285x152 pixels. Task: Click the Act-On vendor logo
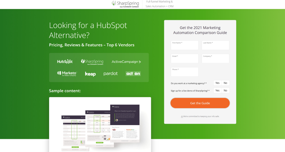pos(133,74)
